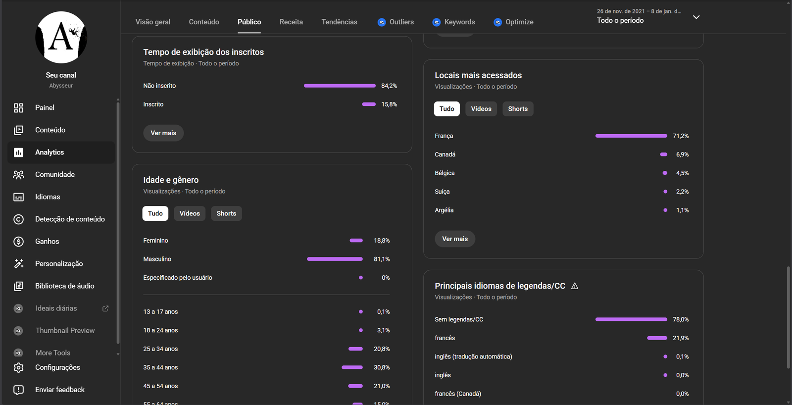Click the Personalização magic wand icon
Screen dimensions: 792x405
click(18, 264)
